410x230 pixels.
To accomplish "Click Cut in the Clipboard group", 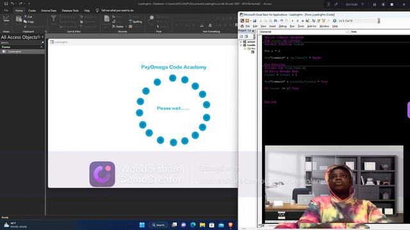I will click(28, 17).
